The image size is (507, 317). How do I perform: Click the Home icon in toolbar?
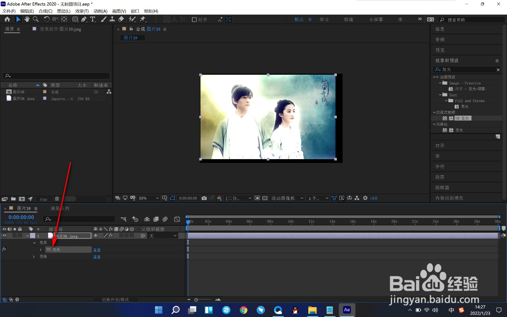(x=7, y=19)
